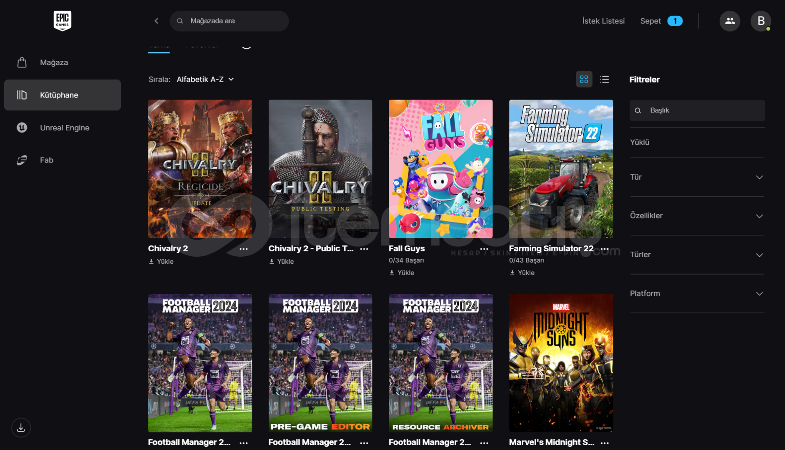Screen dimensions: 785x450
Task: Click the Başlık filter input field
Action: tap(697, 110)
